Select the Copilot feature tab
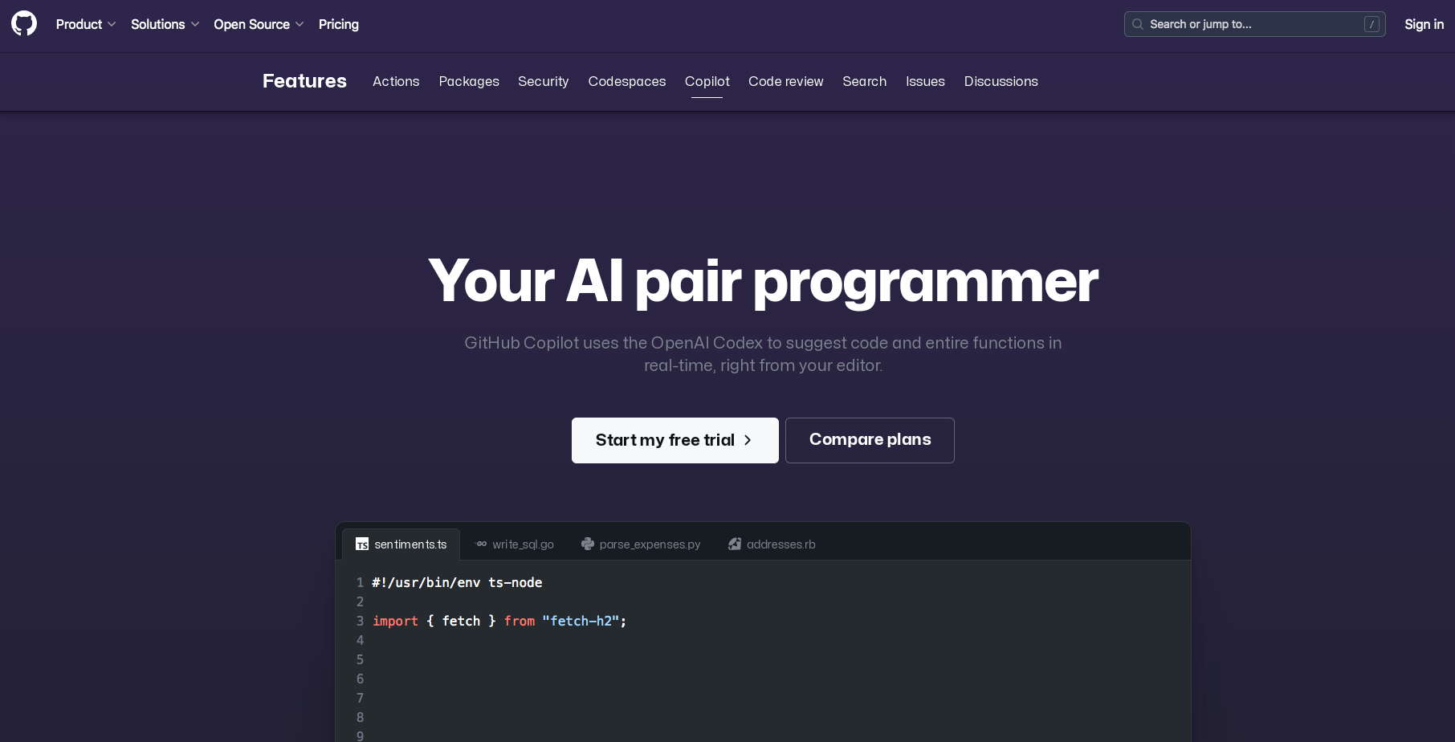This screenshot has width=1455, height=742. [707, 81]
